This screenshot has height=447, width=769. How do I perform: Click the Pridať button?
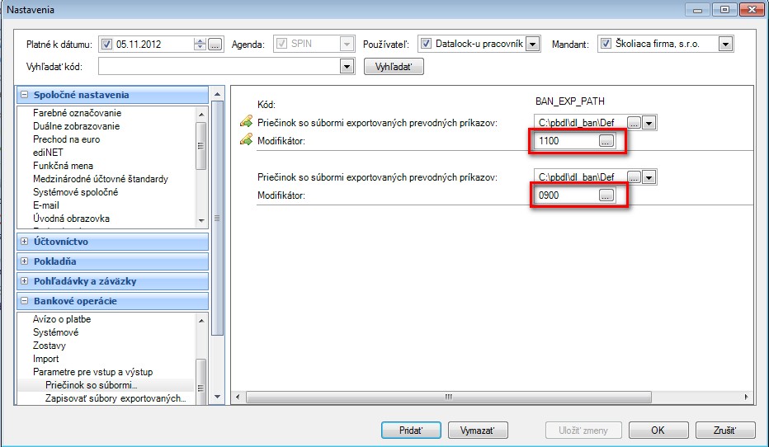411,431
